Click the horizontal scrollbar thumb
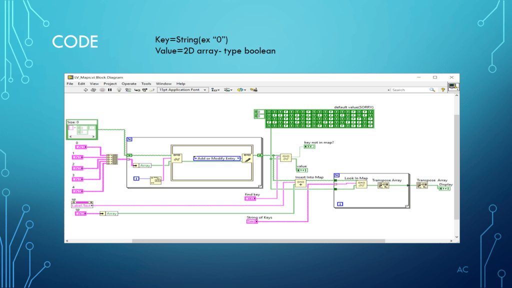The width and height of the screenshot is (512, 288). pyautogui.click(x=258, y=241)
